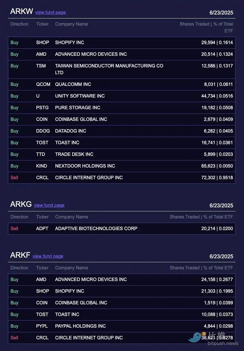Select the SHOP ticker in ARKW table
Screen dimensions: 244x351
coord(43,42)
